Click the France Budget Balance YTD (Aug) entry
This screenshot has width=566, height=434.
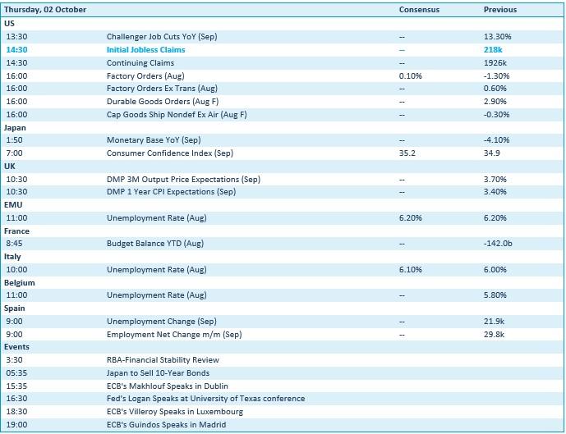(x=154, y=244)
